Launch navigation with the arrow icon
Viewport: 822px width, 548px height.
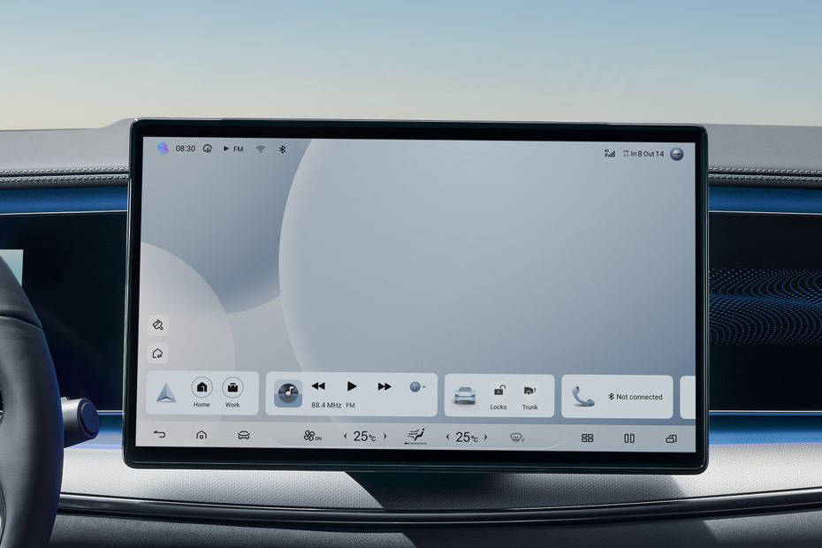point(165,392)
